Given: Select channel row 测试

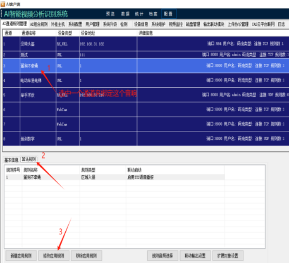Looking at the screenshot, I should pos(146,55).
